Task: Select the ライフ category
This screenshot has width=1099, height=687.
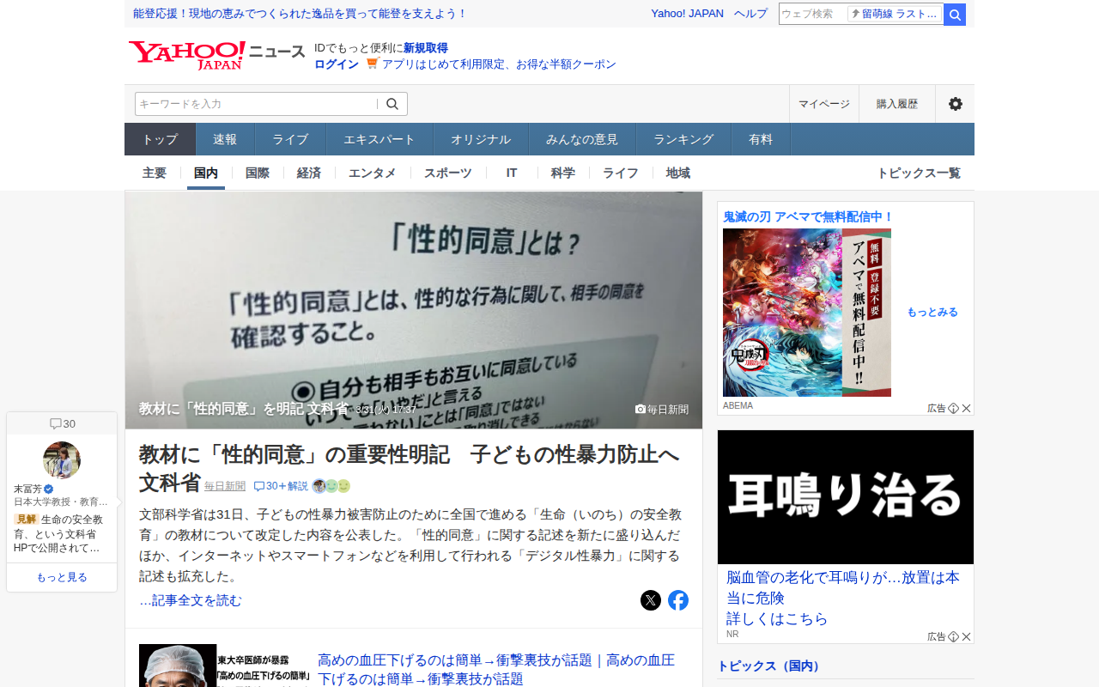Action: (621, 173)
